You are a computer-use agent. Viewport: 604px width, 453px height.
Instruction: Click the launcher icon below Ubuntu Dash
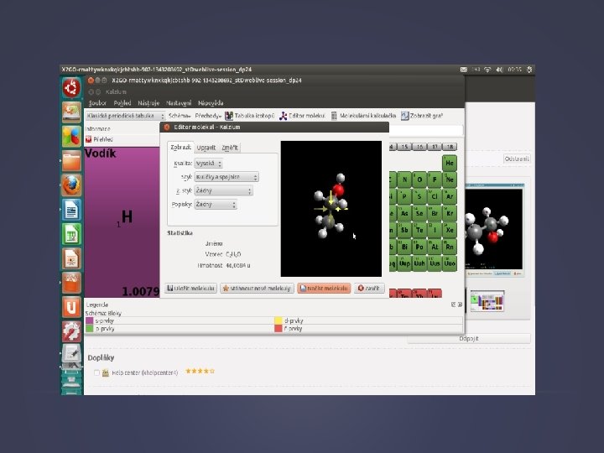pyautogui.click(x=71, y=112)
